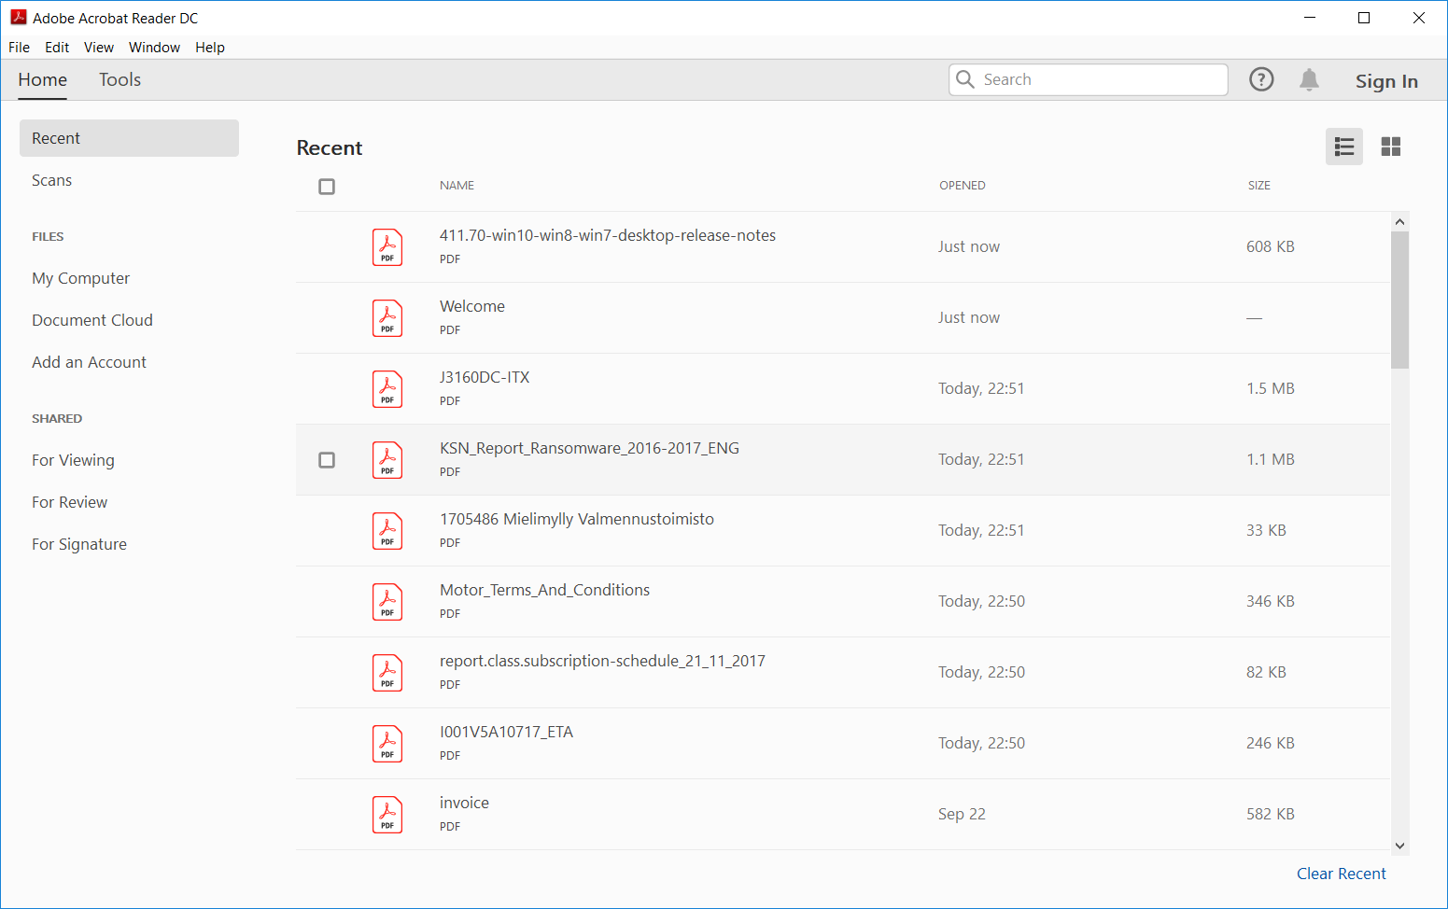The image size is (1448, 909).
Task: Open the Help question mark icon
Action: 1261,79
